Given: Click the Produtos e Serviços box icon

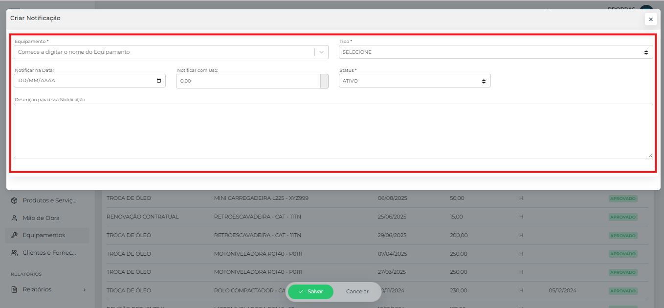Looking at the screenshot, I should pos(14,200).
